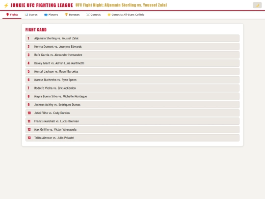Screen dimensions: 265x199
Task: Click the bar chart icon on Scores
Action: pyautogui.click(x=26, y=15)
